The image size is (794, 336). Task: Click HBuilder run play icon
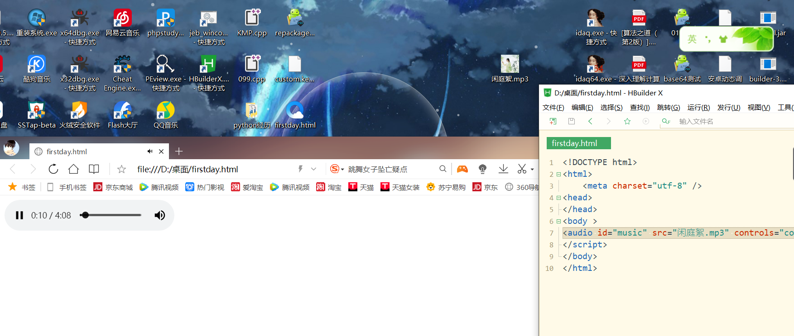[646, 121]
